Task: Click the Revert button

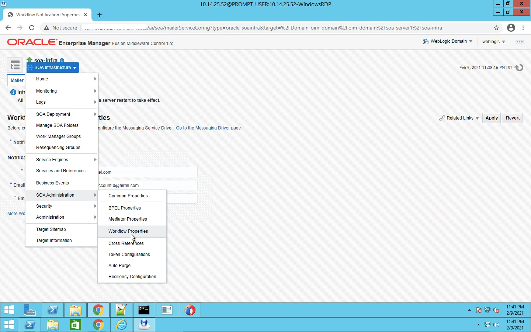Action: click(x=513, y=118)
